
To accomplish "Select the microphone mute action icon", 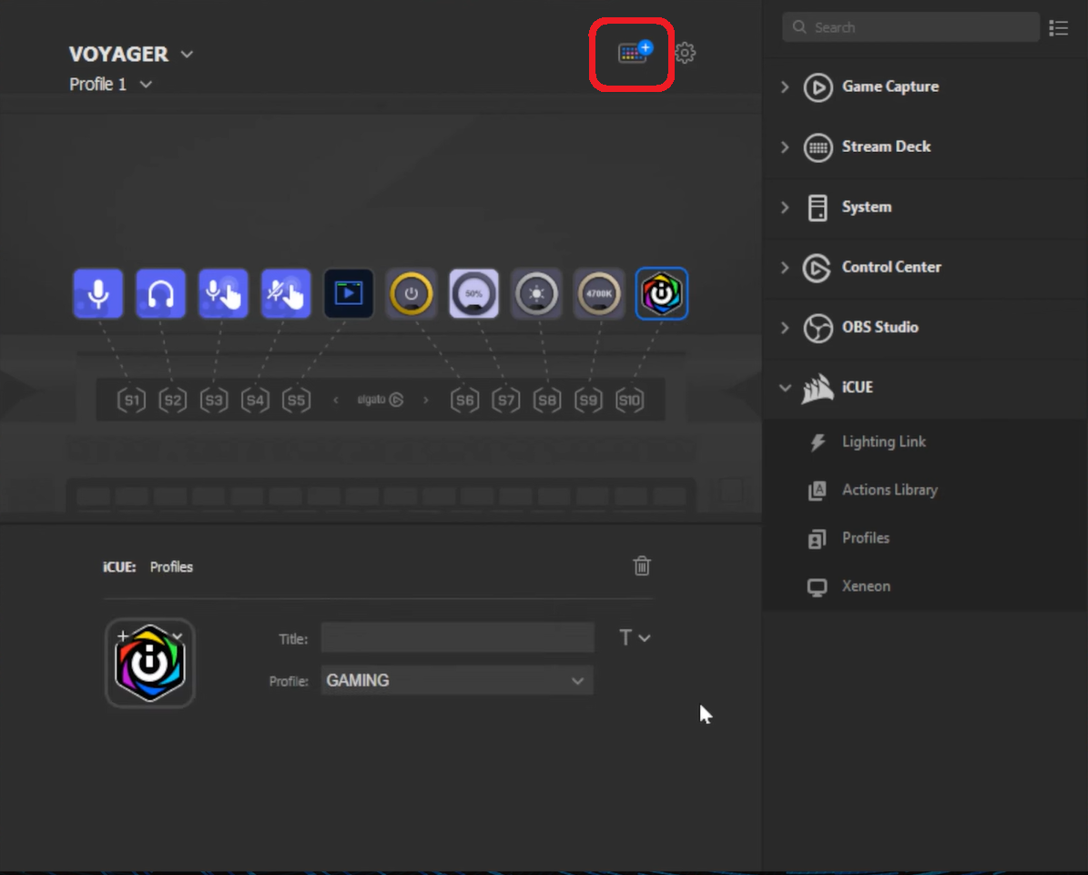I will point(285,293).
